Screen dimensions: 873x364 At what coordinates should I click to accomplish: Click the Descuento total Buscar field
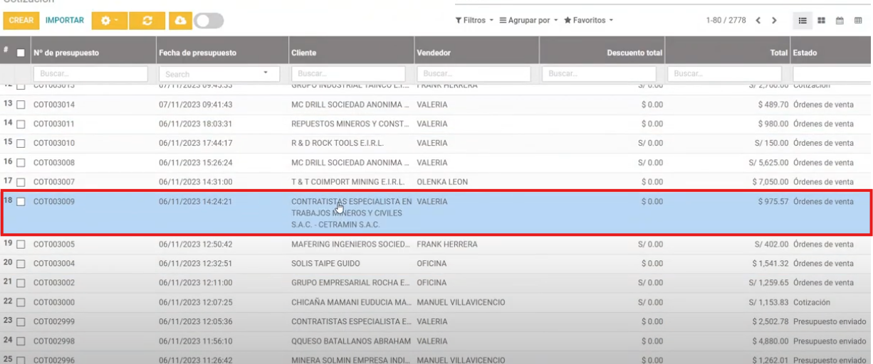599,74
